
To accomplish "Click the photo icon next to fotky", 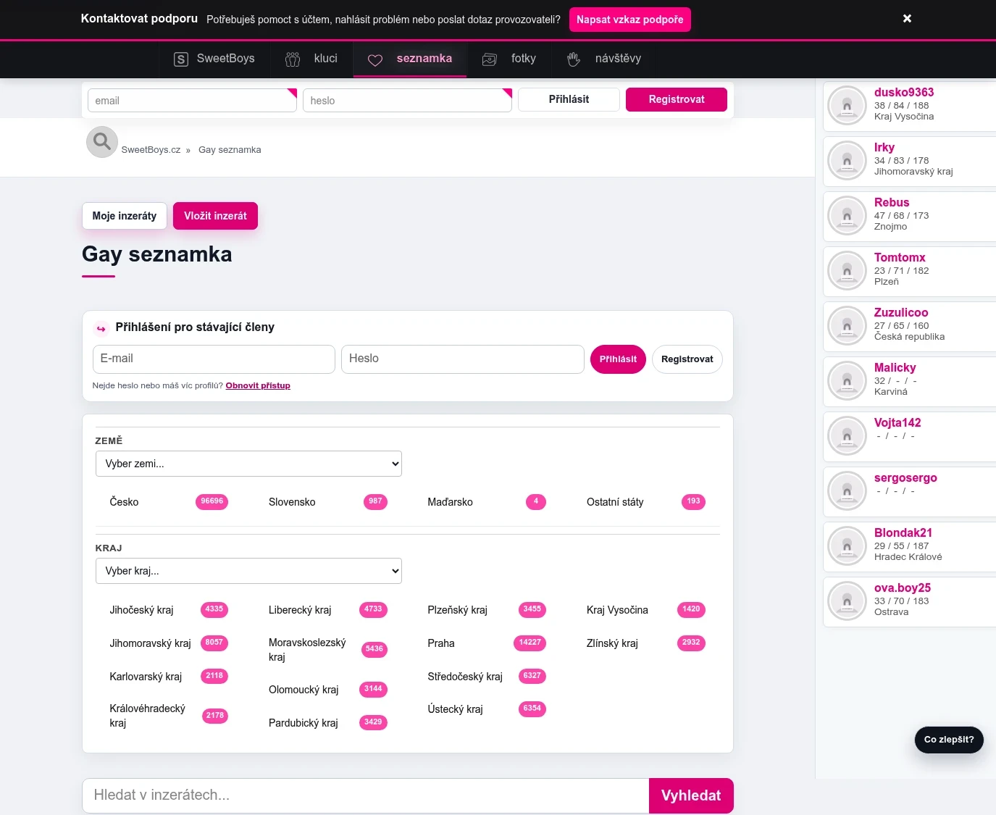I will (x=490, y=59).
